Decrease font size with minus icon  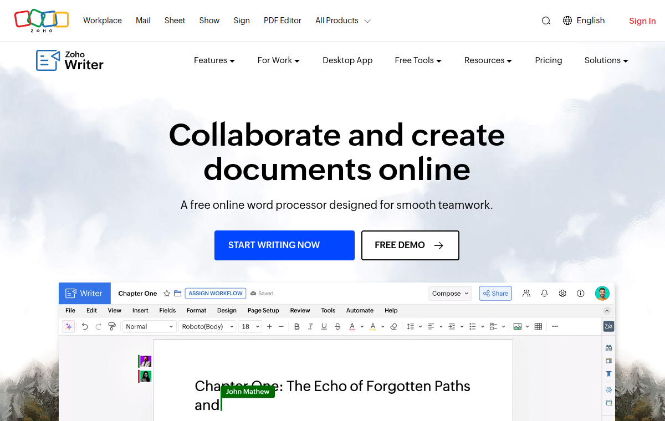point(281,326)
